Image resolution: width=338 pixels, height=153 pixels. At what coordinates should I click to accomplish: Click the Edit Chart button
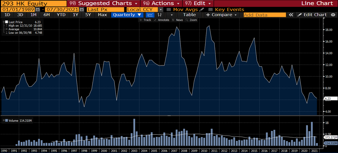pos(312,15)
